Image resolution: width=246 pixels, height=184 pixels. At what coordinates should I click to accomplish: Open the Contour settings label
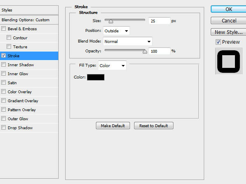pyautogui.click(x=20, y=38)
